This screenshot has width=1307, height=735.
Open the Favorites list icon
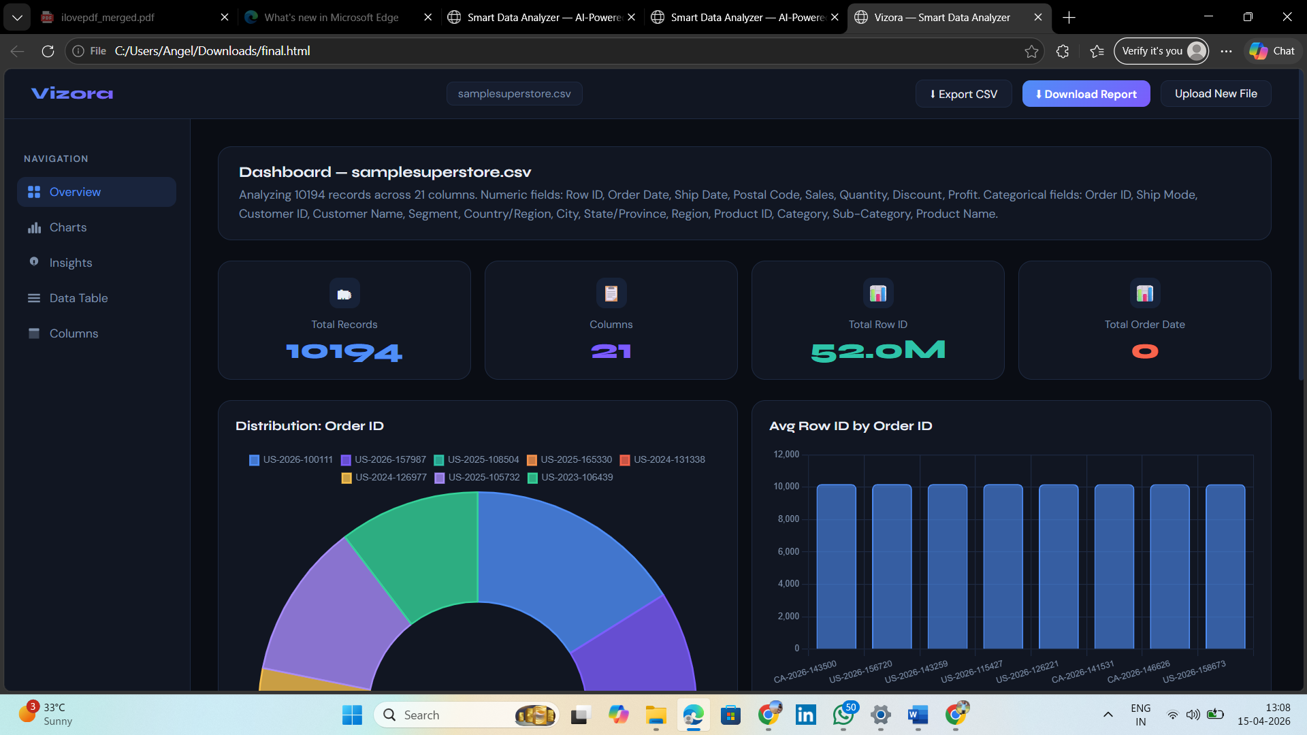[x=1097, y=51]
